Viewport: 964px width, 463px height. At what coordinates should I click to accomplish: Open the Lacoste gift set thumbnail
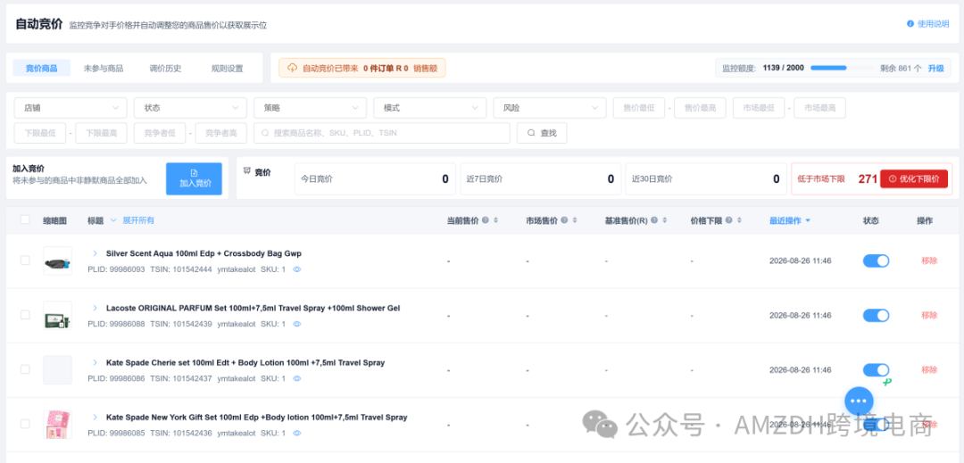pyautogui.click(x=57, y=316)
